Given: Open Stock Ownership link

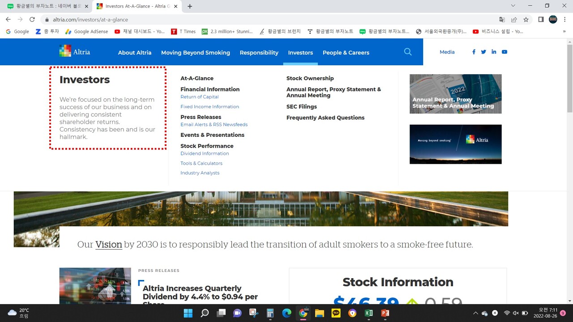Looking at the screenshot, I should click(310, 78).
